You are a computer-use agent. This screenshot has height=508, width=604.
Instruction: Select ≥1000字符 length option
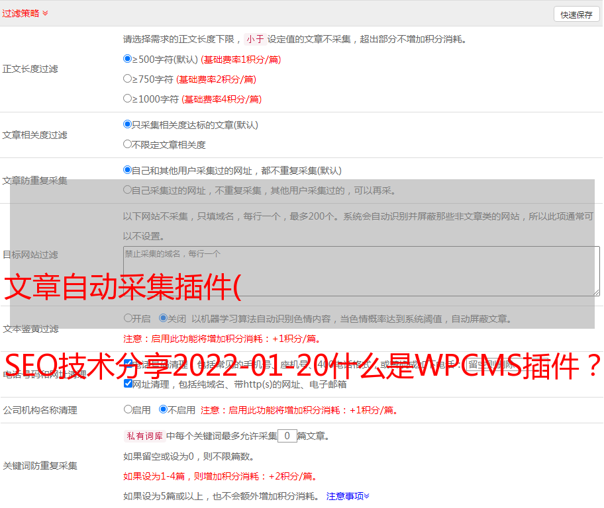[127, 99]
